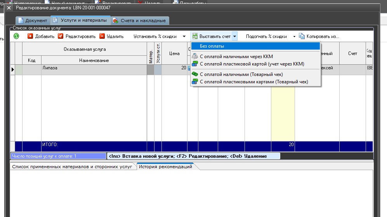Open the Подогнать % скидки dropdown arrow
The width and height of the screenshot is (387, 217).
tap(294, 36)
